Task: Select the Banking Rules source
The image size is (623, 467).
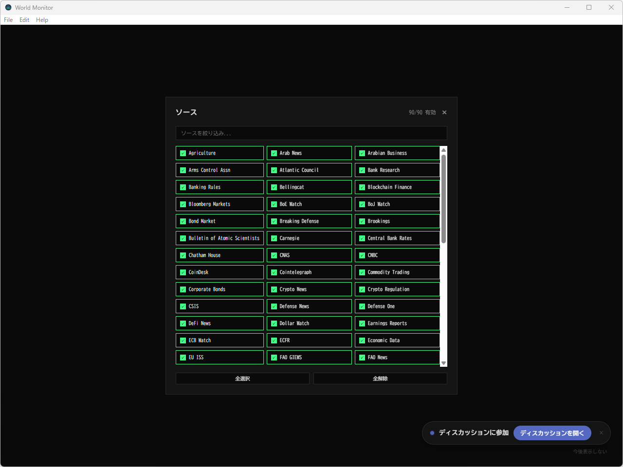Action: tap(220, 187)
